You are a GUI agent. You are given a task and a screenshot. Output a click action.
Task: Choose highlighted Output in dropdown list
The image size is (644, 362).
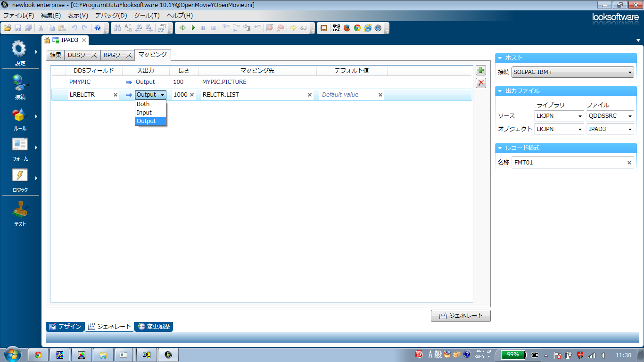[x=151, y=121]
